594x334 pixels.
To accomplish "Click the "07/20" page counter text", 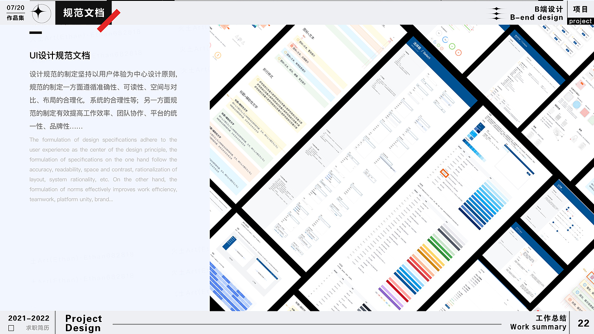I will pos(16,8).
